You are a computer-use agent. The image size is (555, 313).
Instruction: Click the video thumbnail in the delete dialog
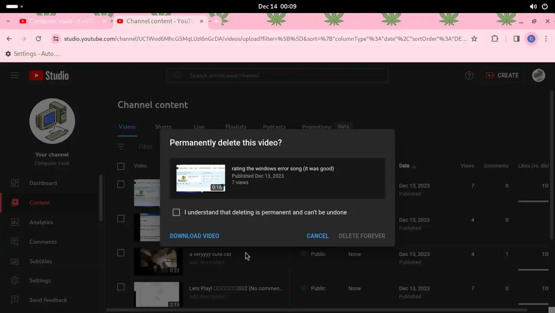[x=201, y=178]
